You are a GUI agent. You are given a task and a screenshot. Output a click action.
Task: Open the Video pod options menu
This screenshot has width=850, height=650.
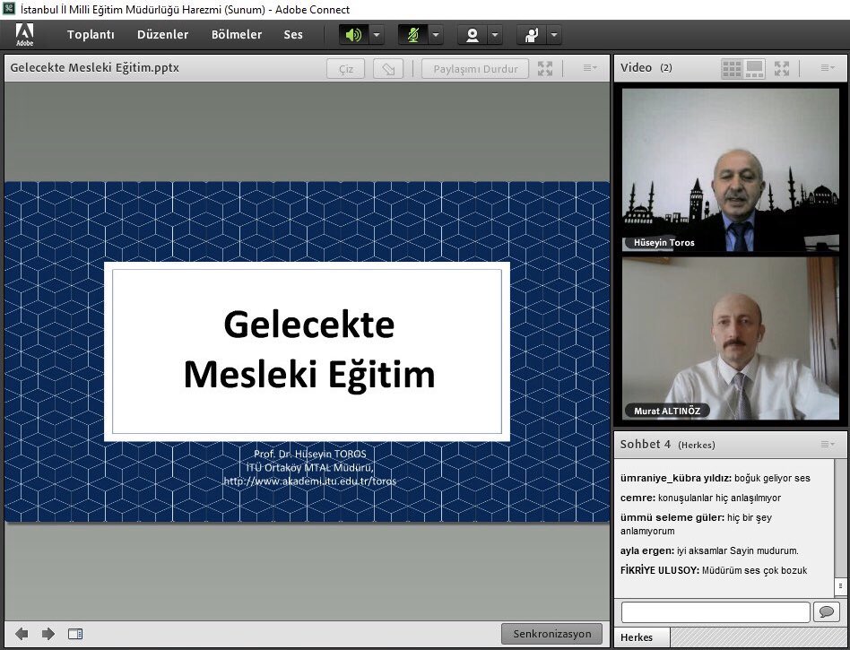pyautogui.click(x=828, y=68)
